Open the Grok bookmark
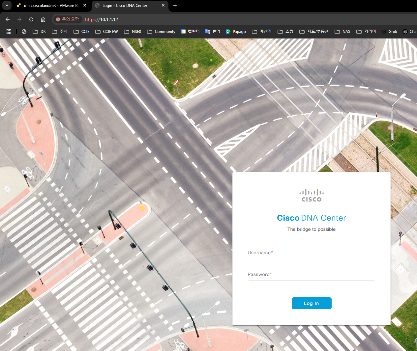The height and width of the screenshot is (351, 417). point(390,32)
